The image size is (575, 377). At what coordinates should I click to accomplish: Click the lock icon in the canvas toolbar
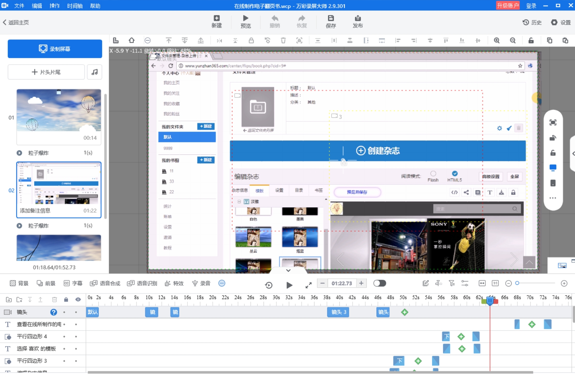coord(251,40)
